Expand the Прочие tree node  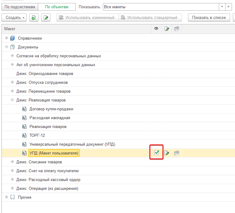(6, 197)
